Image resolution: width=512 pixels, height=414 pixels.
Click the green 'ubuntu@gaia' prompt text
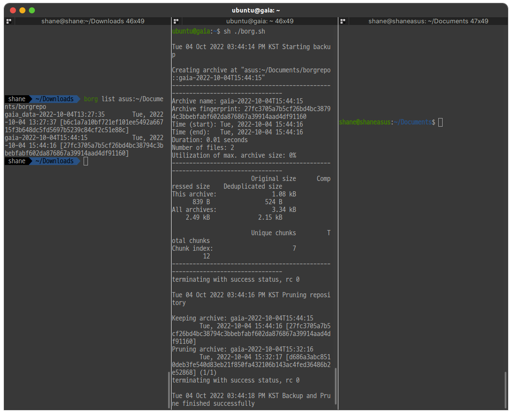(191, 32)
